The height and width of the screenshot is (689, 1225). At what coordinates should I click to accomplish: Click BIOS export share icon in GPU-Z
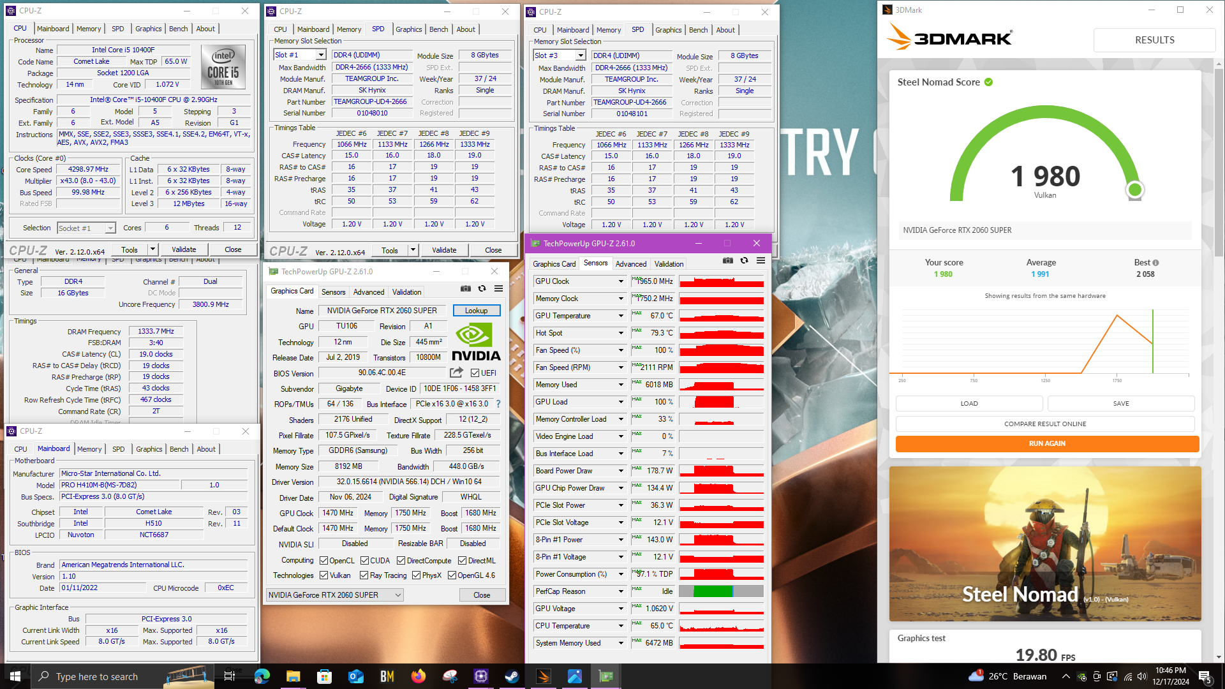[456, 373]
